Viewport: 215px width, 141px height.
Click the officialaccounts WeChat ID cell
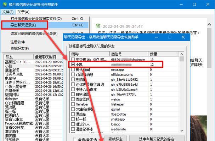click(x=122, y=74)
